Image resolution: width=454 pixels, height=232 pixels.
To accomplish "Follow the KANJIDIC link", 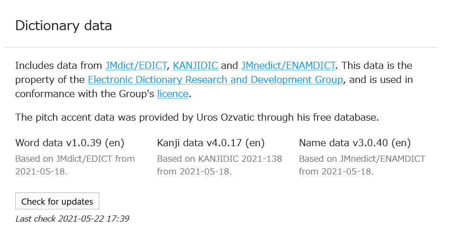I will 195,66.
